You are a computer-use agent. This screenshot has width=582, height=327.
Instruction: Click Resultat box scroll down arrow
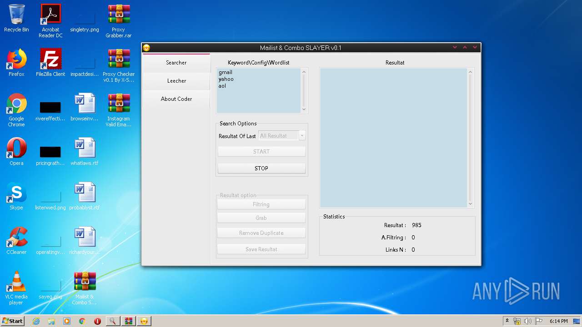[x=470, y=204]
